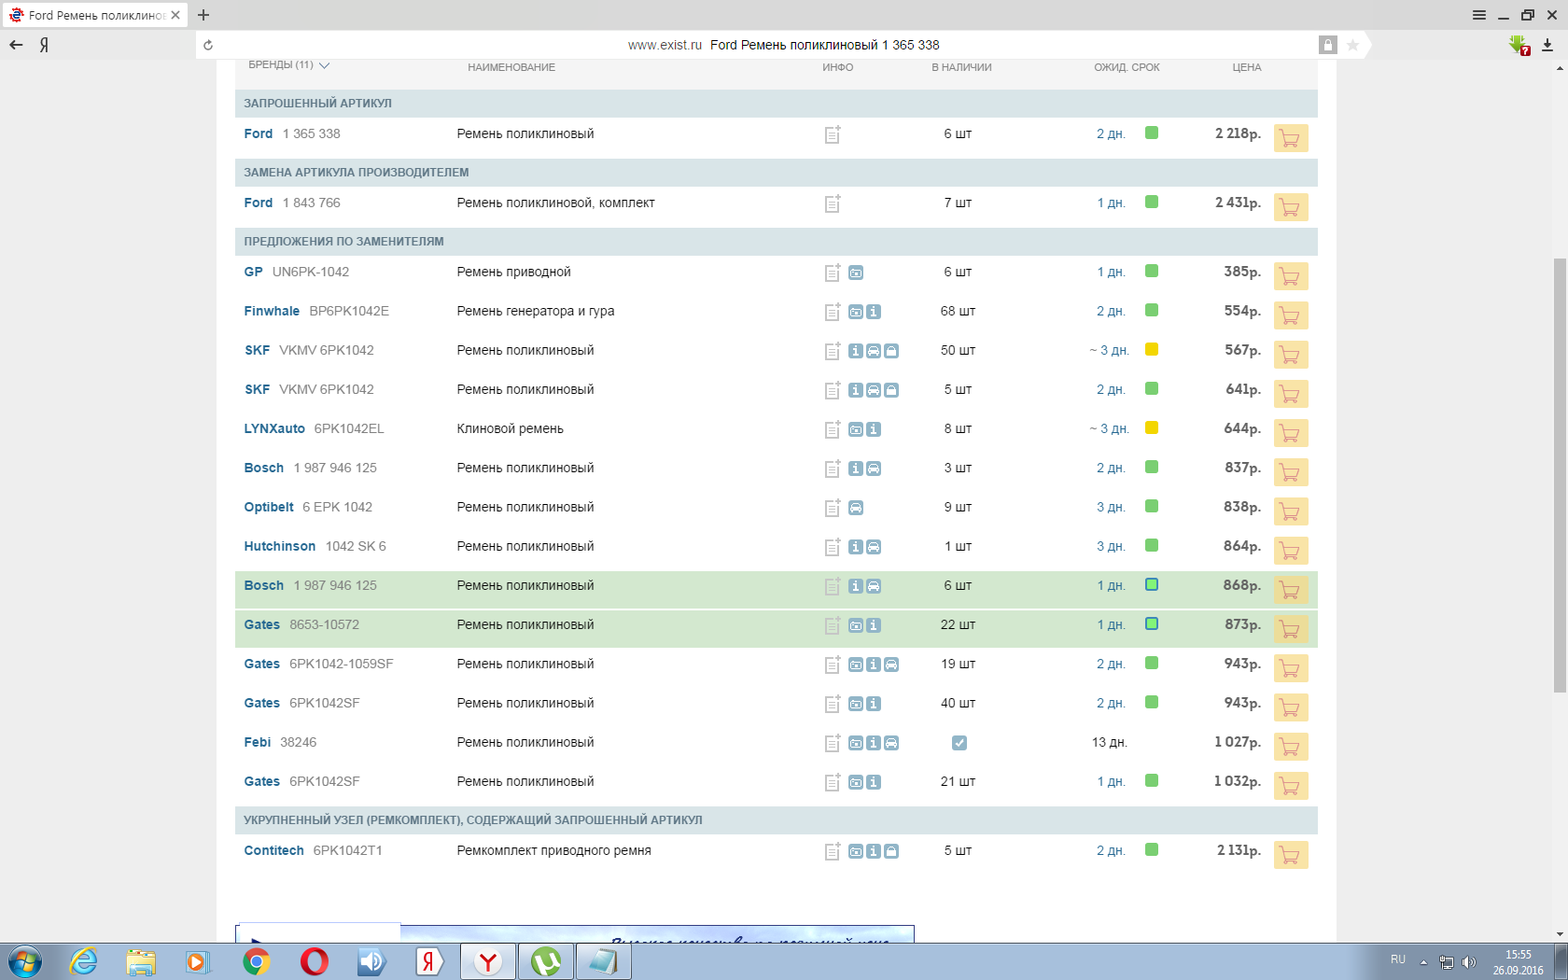The image size is (1568, 980).
Task: Open photo icon for Febi 38246
Action: pos(856,743)
